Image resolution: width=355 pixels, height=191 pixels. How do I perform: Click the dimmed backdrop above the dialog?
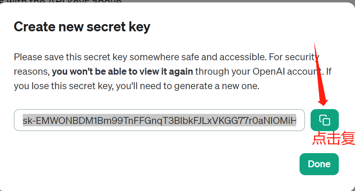click(207, 1)
